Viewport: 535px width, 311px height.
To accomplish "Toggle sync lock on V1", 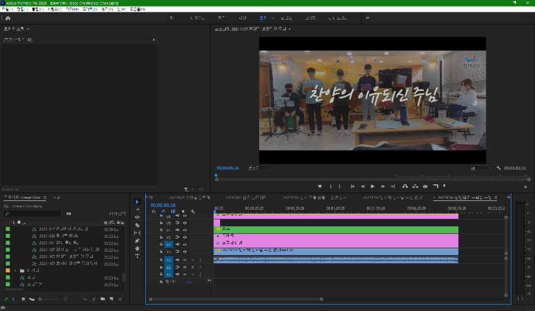I will click(177, 252).
